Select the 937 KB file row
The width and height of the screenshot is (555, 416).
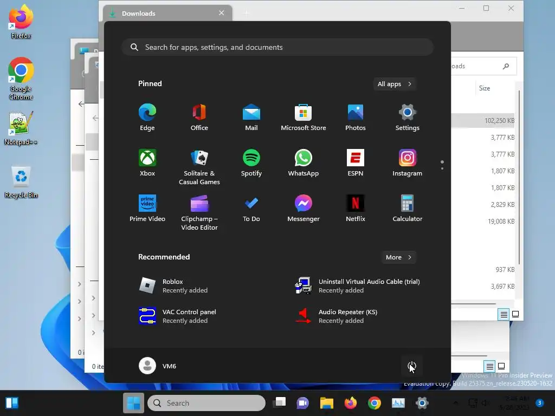pos(483,270)
